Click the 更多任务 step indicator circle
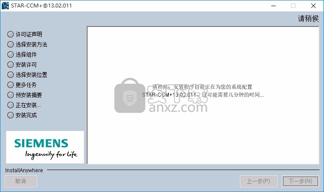Image resolution: width=324 pixels, height=192 pixels. (11, 85)
